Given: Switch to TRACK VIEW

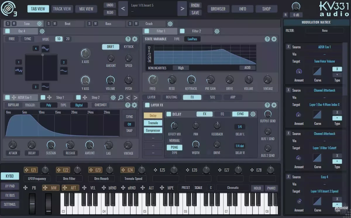Looking at the screenshot, I should 62,9.
